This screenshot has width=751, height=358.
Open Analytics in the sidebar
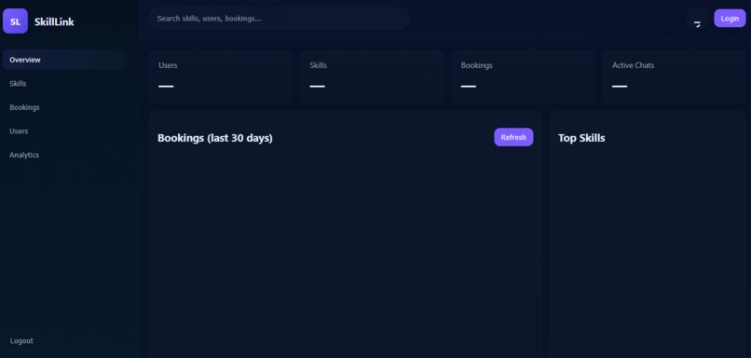coord(64,155)
